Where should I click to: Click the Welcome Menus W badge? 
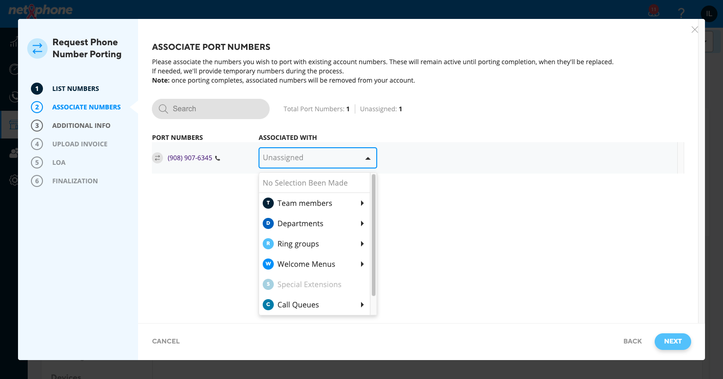pyautogui.click(x=268, y=264)
